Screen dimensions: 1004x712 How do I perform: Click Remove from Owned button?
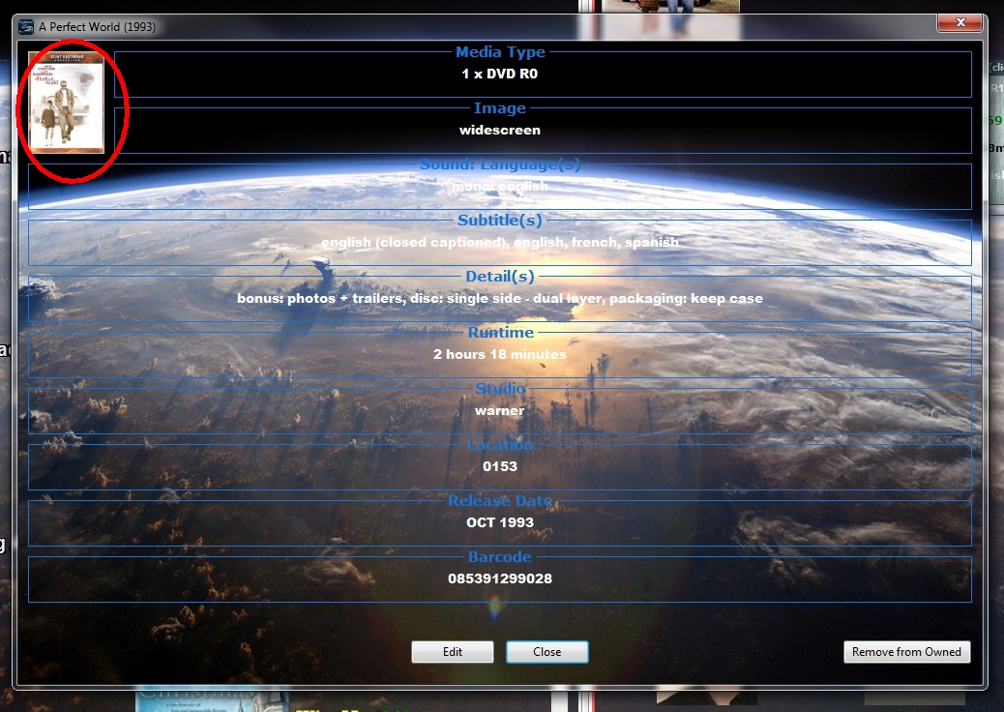(x=906, y=652)
